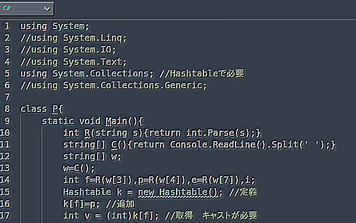Click the underlined Main method name

[116, 121]
